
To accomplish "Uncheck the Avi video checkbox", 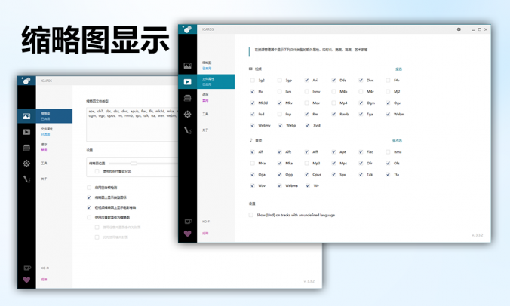I will click(307, 80).
